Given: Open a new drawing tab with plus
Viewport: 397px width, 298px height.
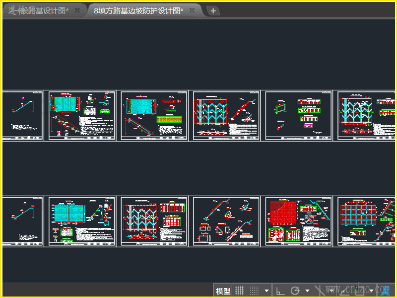Looking at the screenshot, I should pos(213,11).
